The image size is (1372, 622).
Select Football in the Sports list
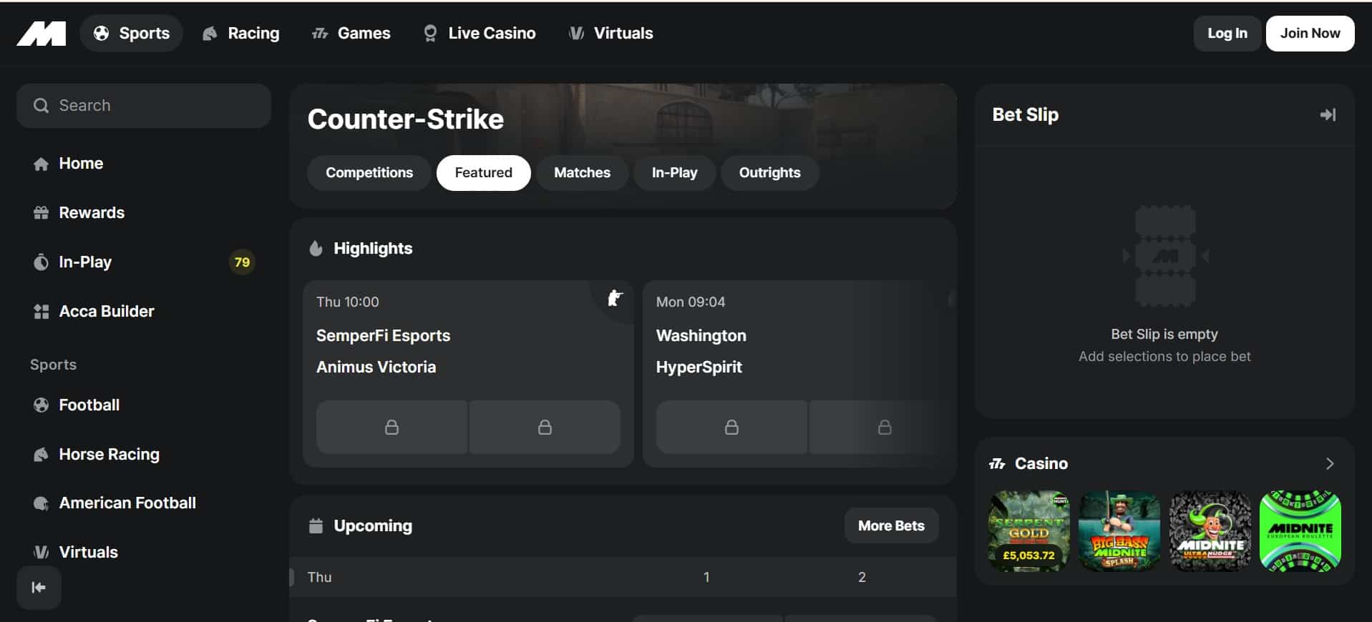tap(89, 405)
